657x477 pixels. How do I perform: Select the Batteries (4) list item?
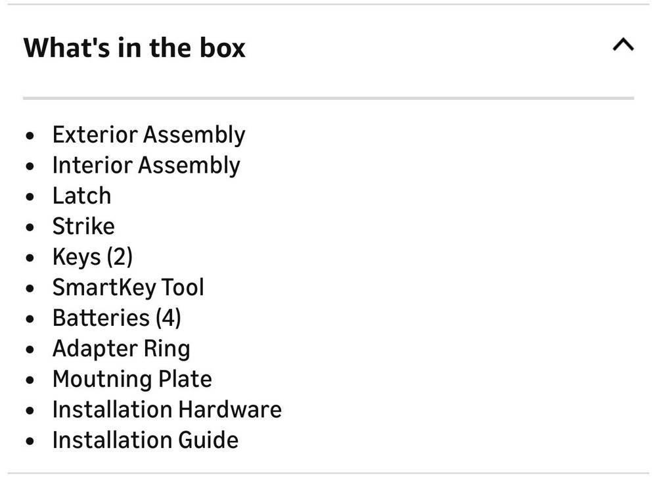pos(116,318)
